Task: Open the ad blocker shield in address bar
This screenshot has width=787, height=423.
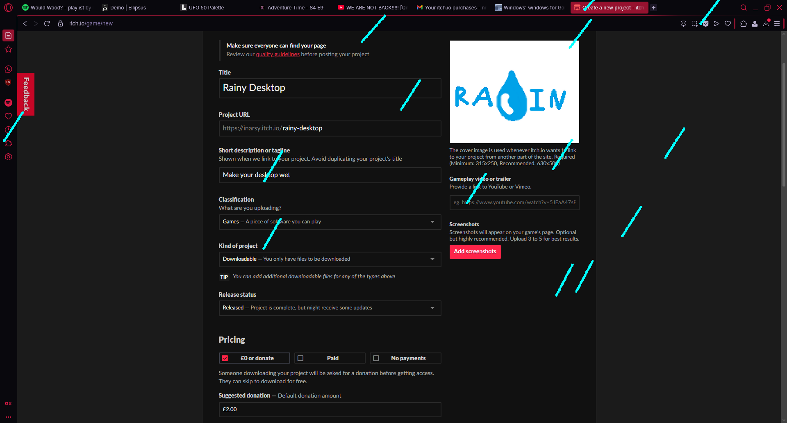Action: pyautogui.click(x=705, y=24)
